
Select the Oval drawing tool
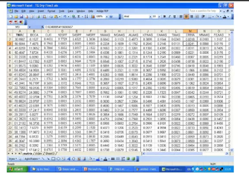tap(58, 159)
